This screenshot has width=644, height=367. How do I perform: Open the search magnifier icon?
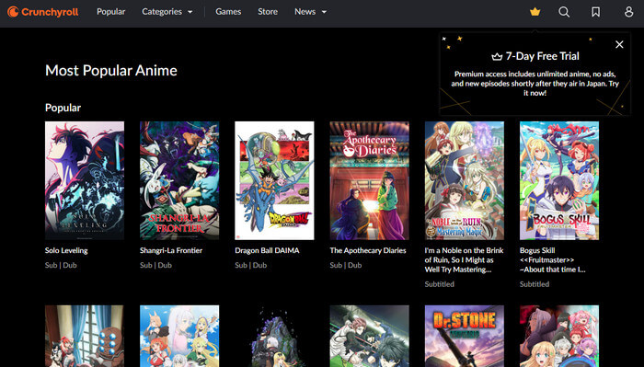click(564, 12)
